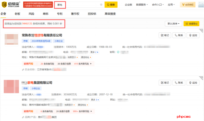Click 启信风险 label on 家电集团 card
Viewport: 204px width, 121px height.
point(28,111)
